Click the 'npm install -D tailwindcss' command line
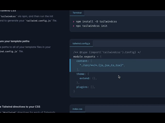The image size is (165, 123). click(x=96, y=22)
